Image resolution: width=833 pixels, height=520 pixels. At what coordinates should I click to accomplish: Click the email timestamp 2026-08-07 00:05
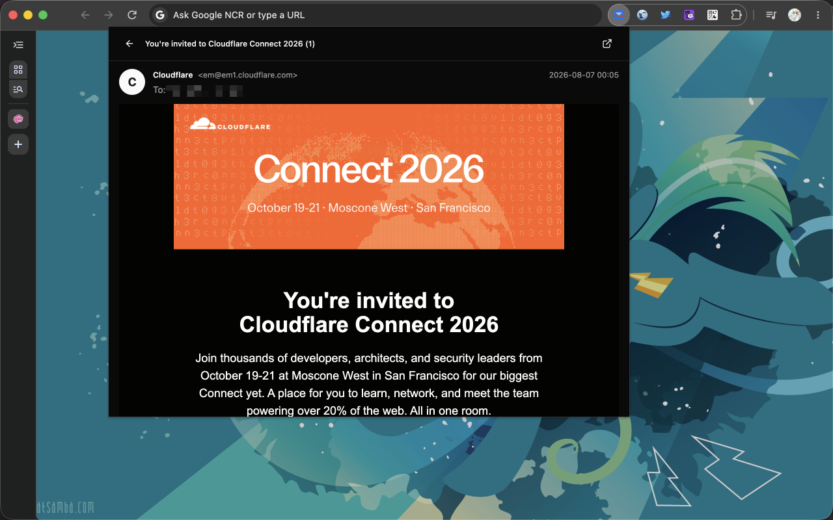click(x=584, y=75)
